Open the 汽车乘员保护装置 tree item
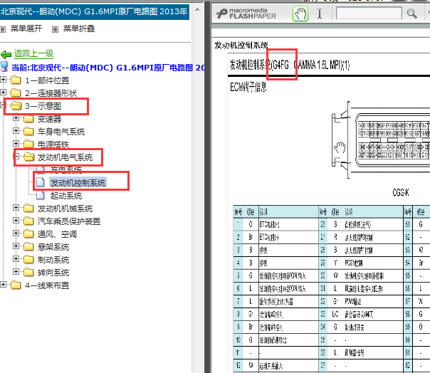Screen dimensions: 430x373 [x=69, y=221]
